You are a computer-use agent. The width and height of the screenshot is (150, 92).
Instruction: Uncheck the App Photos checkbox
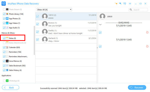click(x=4, y=18)
